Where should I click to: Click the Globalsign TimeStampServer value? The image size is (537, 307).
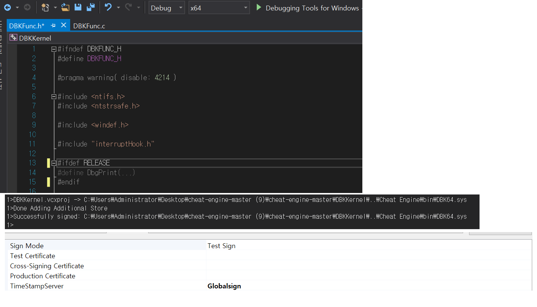(x=224, y=286)
